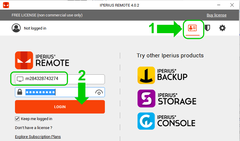Open the settings gear icon
Image resolution: width=240 pixels, height=141 pixels.
[222, 28]
